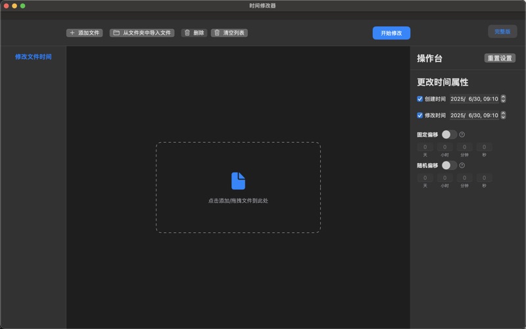Image resolution: width=526 pixels, height=329 pixels.
Task: Select 修改文件时间 in the sidebar
Action: 33,57
